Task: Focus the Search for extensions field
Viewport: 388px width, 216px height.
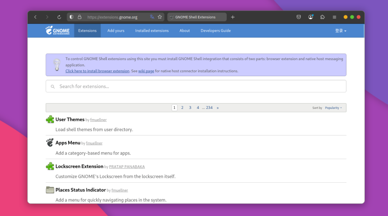Action: tap(196, 86)
